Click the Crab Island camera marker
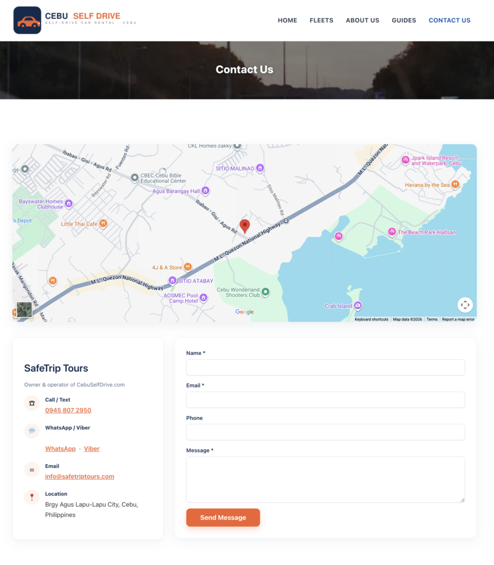Screen dimensions: 494x565 [x=358, y=306]
